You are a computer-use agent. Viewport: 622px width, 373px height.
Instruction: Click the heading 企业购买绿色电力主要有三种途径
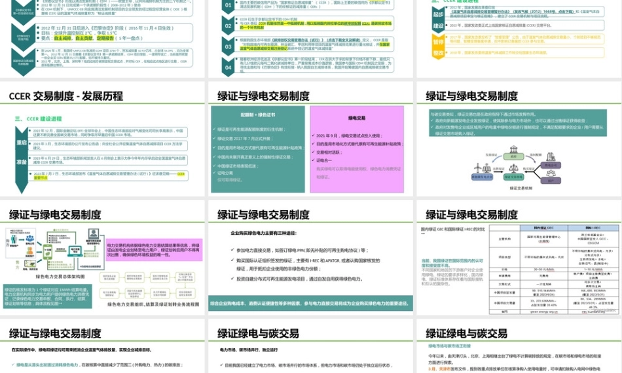(x=264, y=233)
